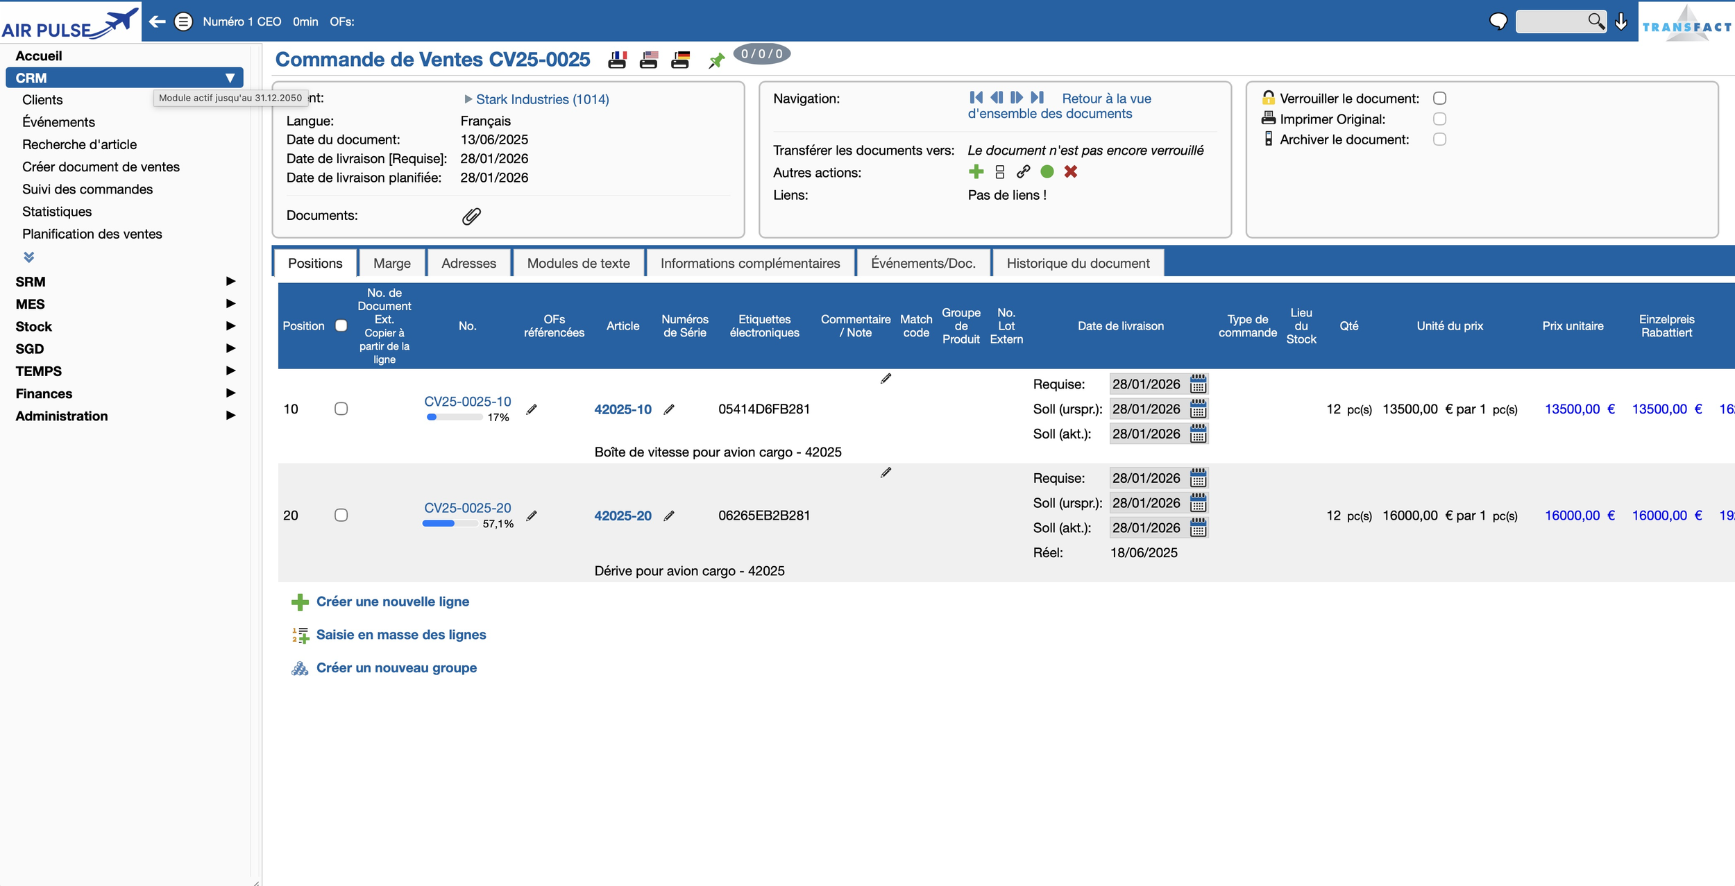The height and width of the screenshot is (886, 1735).
Task: Jump to the first document navigation arrow
Action: 976,98
